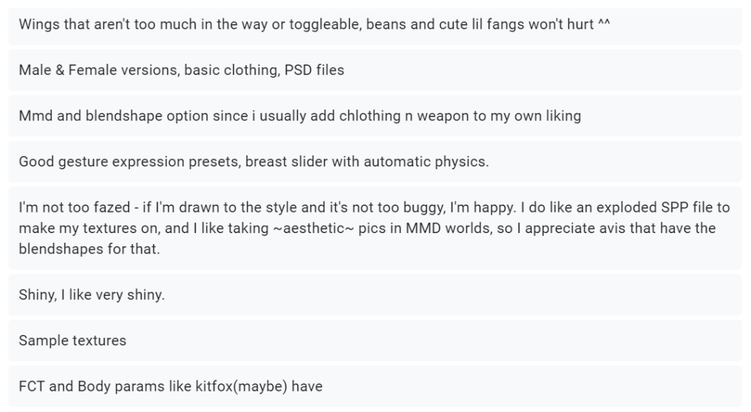
Task: Click the '^^' emoticon after 'won't hurt'
Action: [x=605, y=24]
